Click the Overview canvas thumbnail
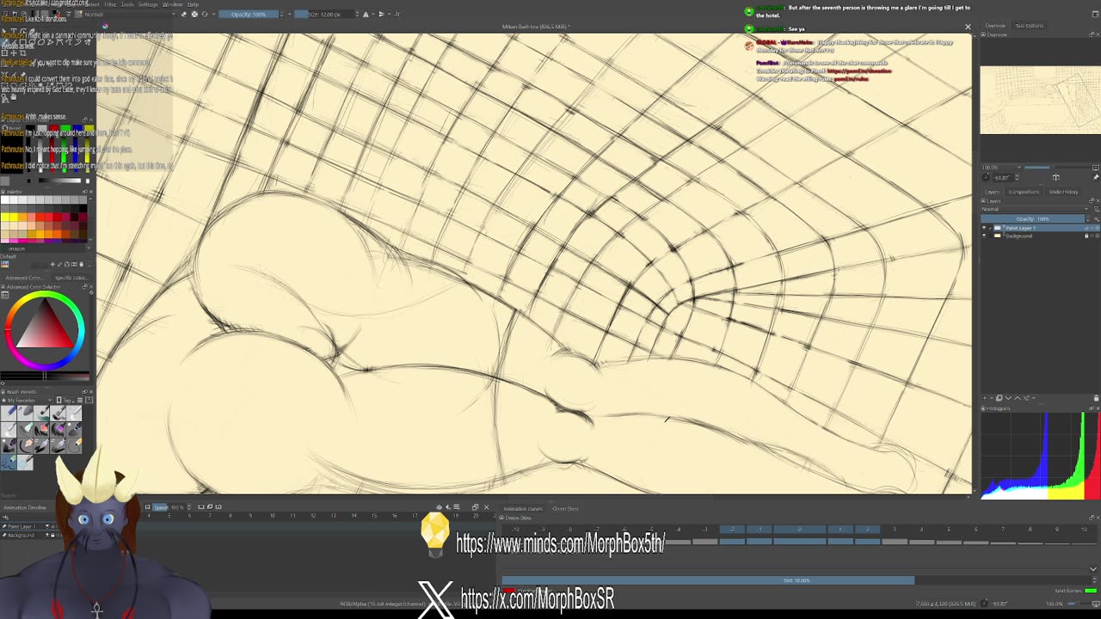 coord(1040,100)
